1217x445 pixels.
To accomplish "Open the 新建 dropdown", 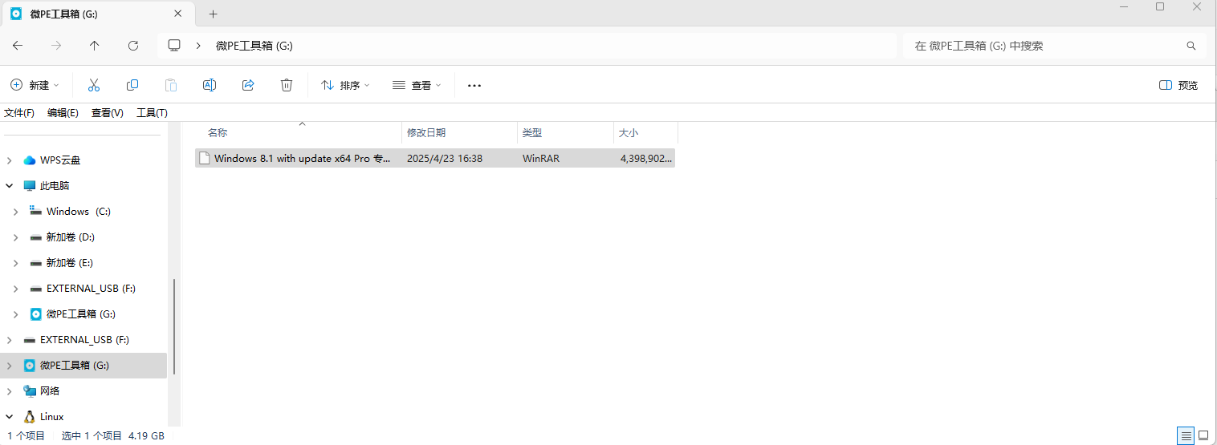I will pyautogui.click(x=35, y=85).
